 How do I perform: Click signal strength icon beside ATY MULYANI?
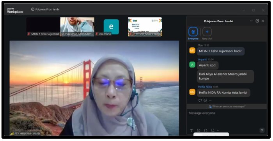pyautogui.click(x=12, y=134)
